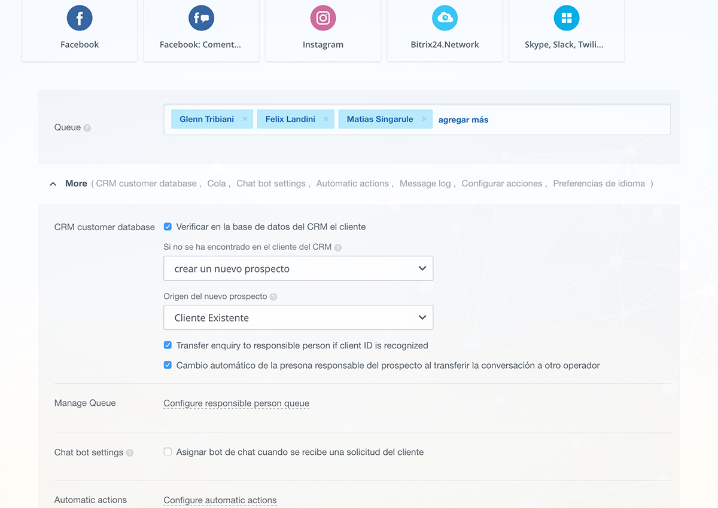This screenshot has height=508, width=718.
Task: Click the help icon beside Queue
Action: 87,128
